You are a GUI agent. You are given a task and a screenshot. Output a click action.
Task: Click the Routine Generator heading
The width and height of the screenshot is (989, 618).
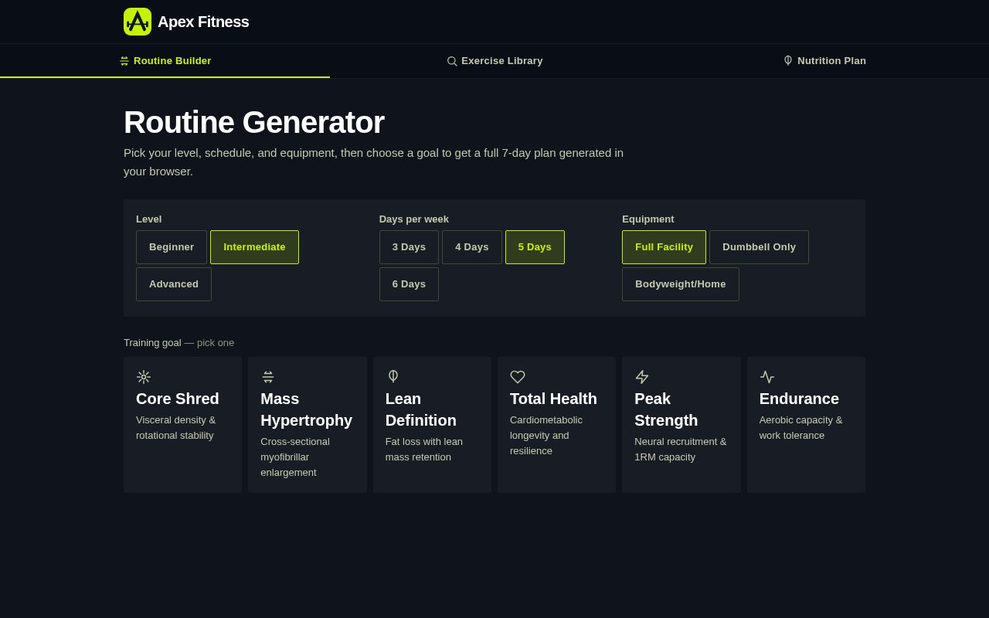254,122
